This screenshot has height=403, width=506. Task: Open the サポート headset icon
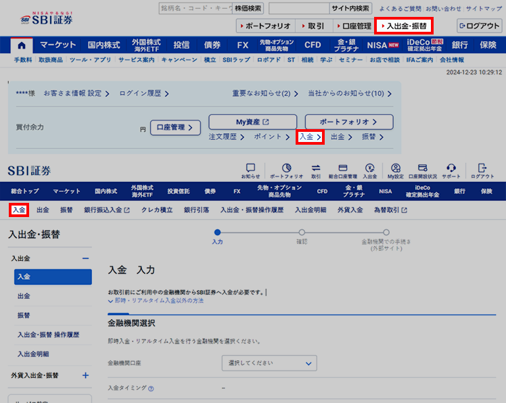[451, 170]
